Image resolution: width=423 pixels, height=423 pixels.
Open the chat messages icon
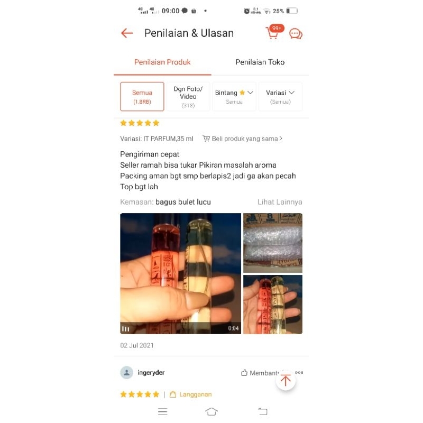(296, 34)
